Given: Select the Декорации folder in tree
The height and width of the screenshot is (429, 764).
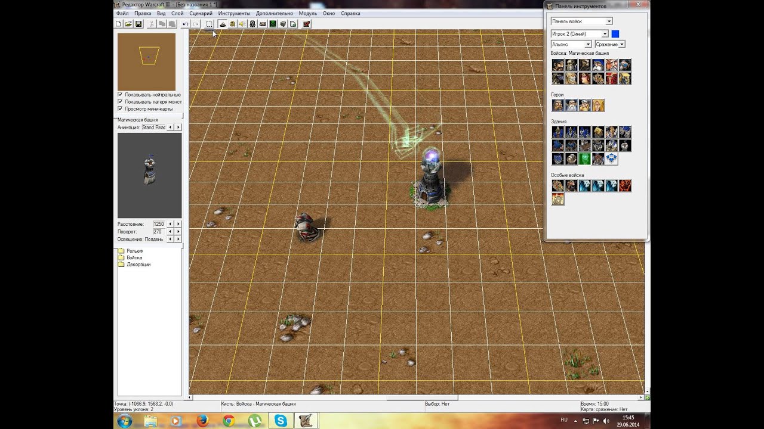Looking at the screenshot, I should tap(134, 264).
